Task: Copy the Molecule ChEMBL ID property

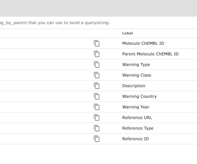Action: [97, 43]
